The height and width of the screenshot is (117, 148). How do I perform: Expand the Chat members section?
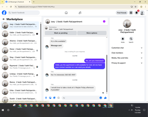tap(127, 53)
